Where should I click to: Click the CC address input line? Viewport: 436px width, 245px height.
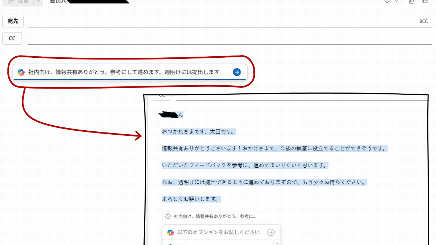click(x=230, y=38)
